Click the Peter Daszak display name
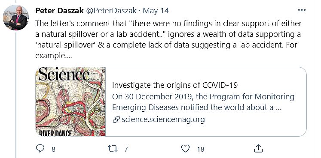 tap(60, 10)
